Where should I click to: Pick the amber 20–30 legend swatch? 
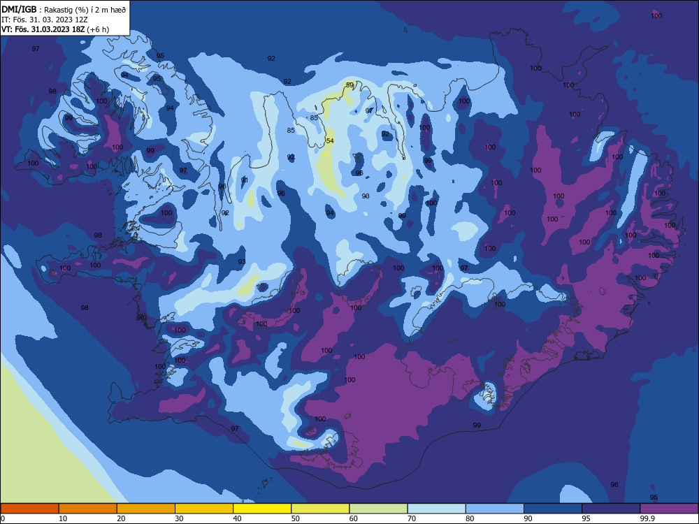[146, 509]
